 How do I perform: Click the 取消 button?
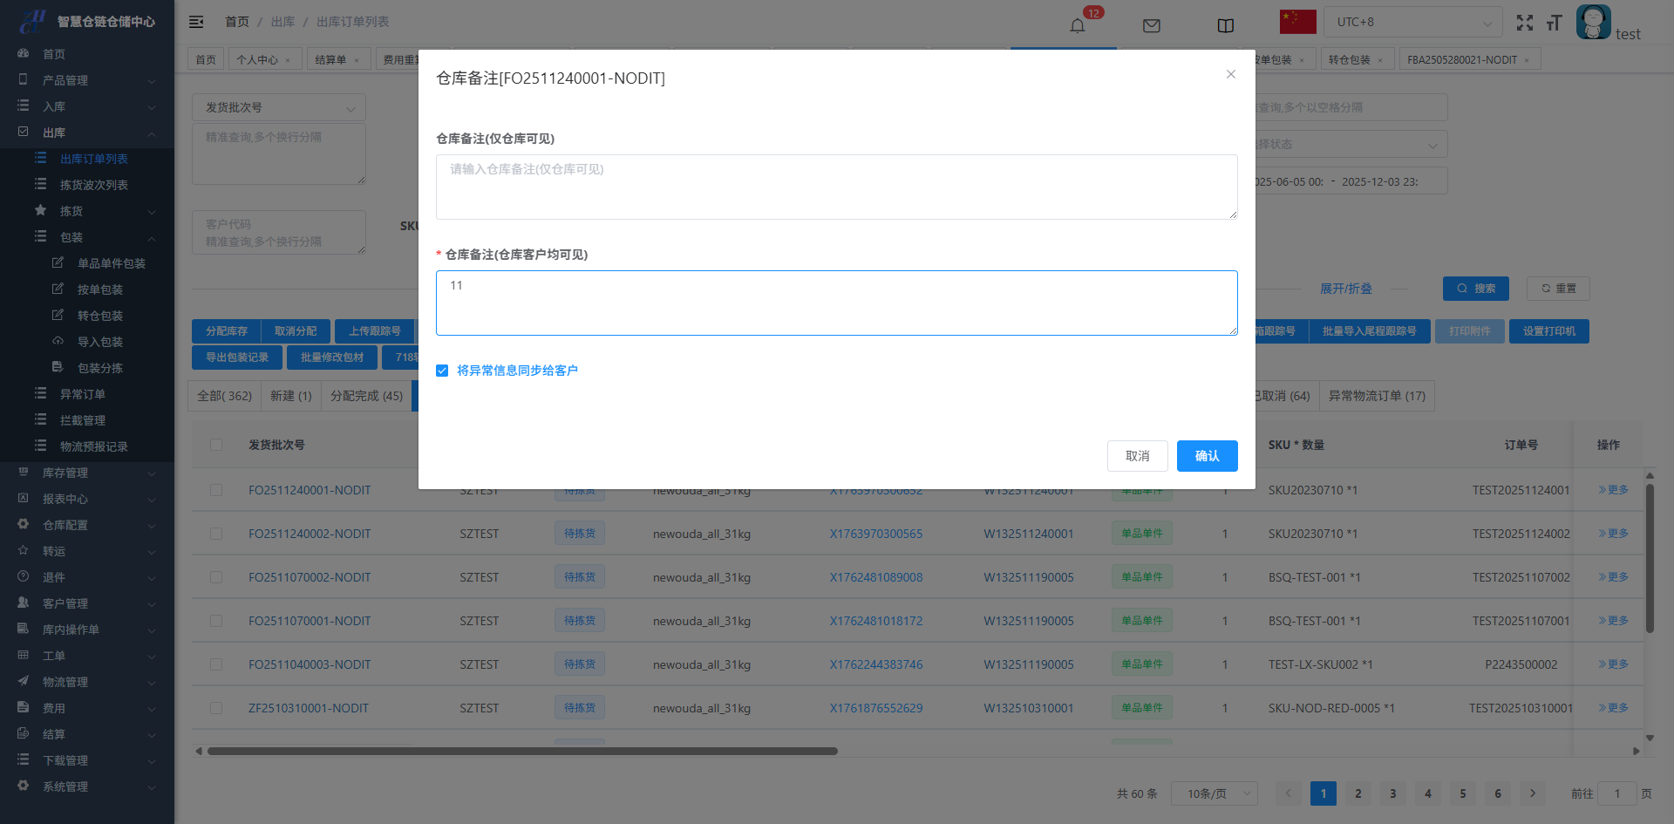[x=1137, y=456]
